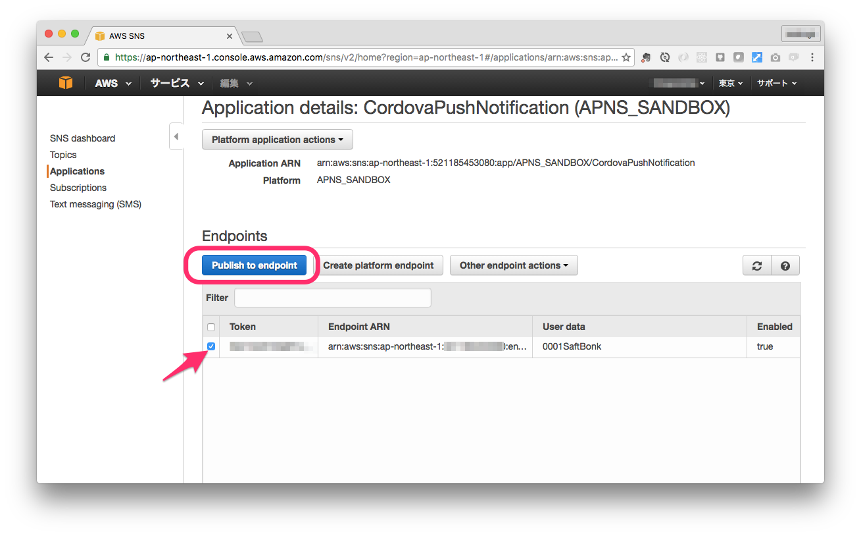The width and height of the screenshot is (861, 536).
Task: Reload the page in Chrome
Action: [86, 57]
